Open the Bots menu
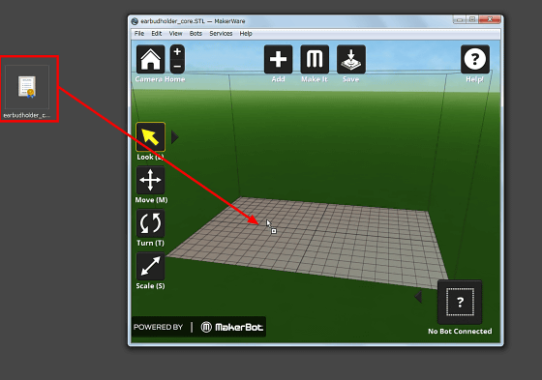The image size is (542, 380). coord(196,34)
